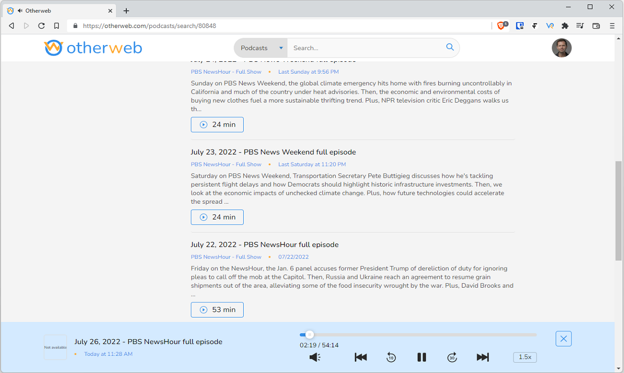Rewind playback 10 seconds

[x=391, y=357]
